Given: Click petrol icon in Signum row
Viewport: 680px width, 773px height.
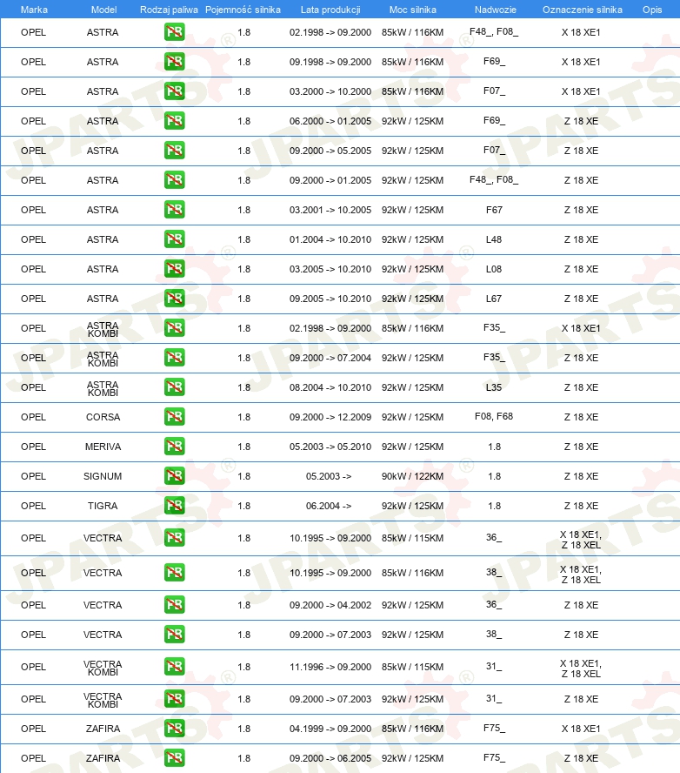Looking at the screenshot, I should [174, 476].
